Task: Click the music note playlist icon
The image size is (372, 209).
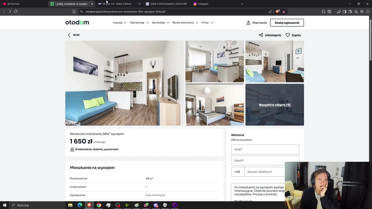Action: coord(339,12)
